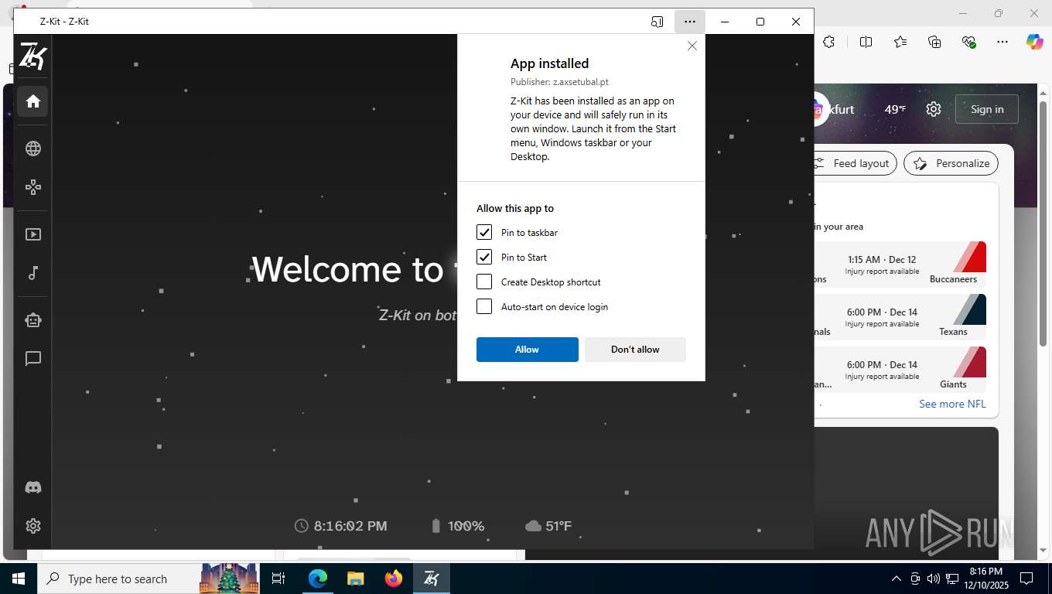Open Edge extensions puzzle icon
Screen dimensions: 1052x594
click(x=829, y=42)
